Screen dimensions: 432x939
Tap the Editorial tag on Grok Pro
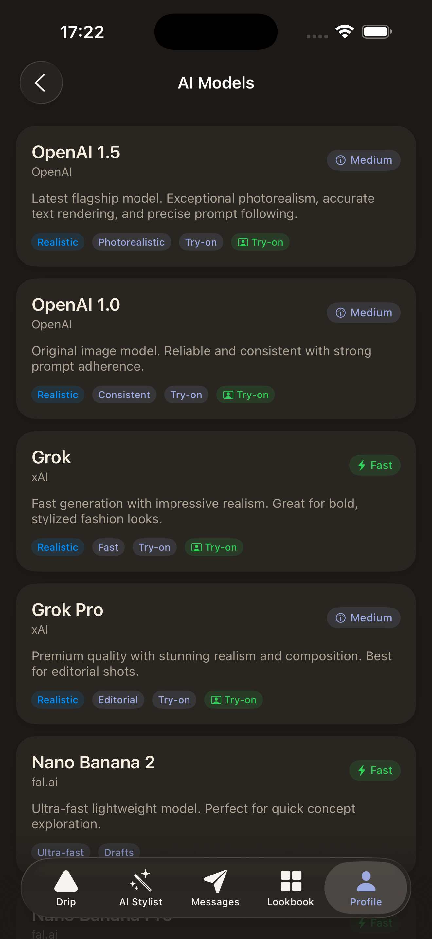tap(118, 700)
